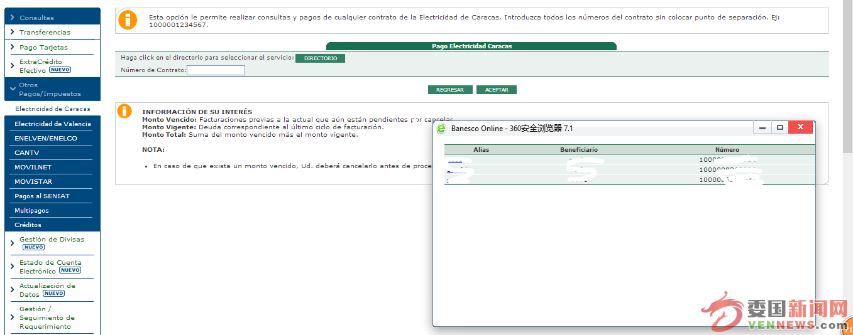
Task: Click the DIRECTORIO button
Action: [x=320, y=58]
